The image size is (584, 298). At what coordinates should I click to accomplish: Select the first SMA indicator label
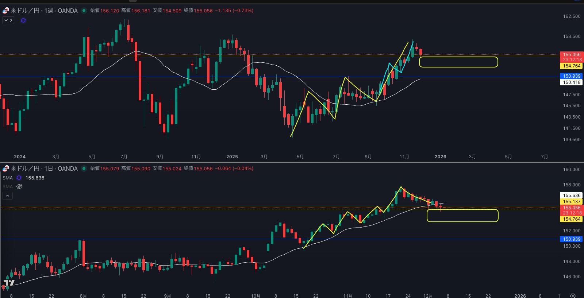(8, 178)
